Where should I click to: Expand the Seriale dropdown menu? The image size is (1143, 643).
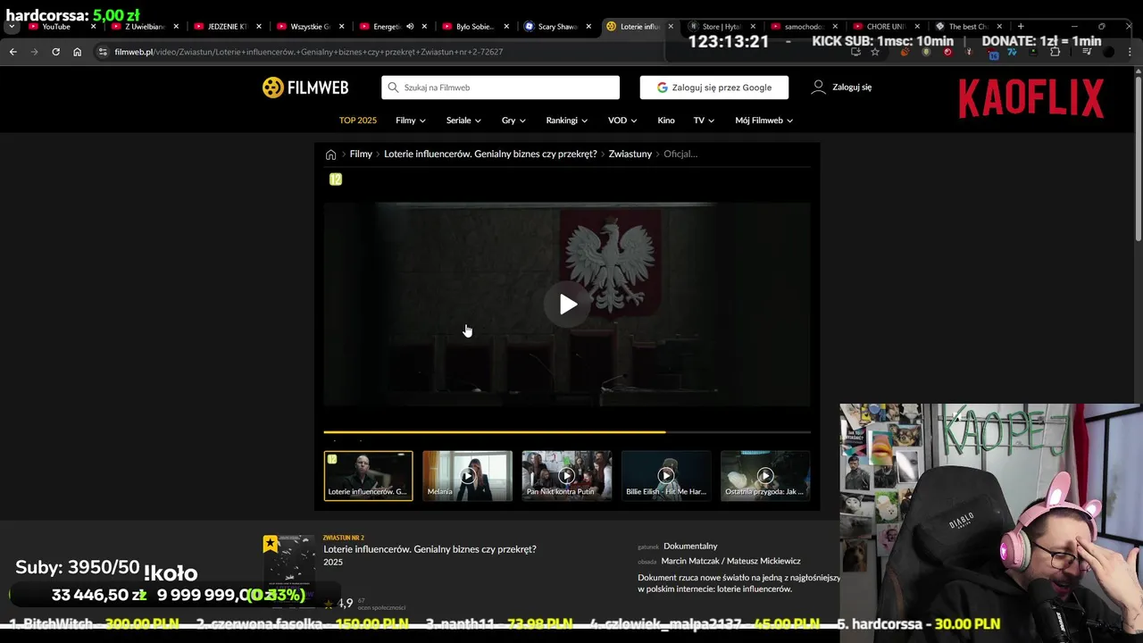click(463, 121)
